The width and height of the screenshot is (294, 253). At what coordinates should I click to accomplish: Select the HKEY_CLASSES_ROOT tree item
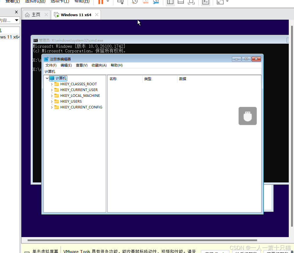pyautogui.click(x=78, y=84)
